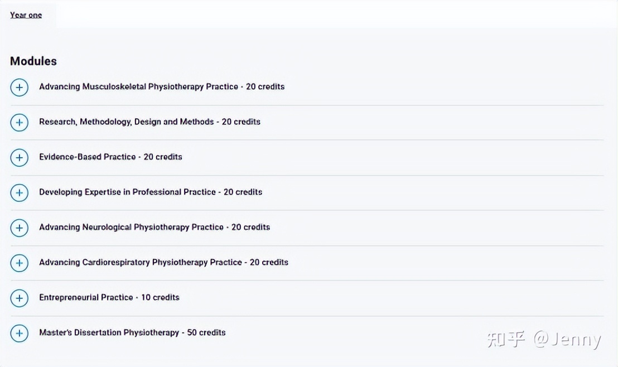The image size is (618, 367).
Task: Click plus icon beside Advancing Musculoskeletal Physiotherapy Practice
Action: [x=20, y=87]
